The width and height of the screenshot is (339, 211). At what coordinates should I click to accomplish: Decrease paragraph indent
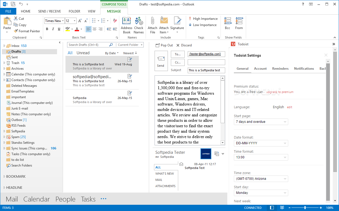point(109,29)
